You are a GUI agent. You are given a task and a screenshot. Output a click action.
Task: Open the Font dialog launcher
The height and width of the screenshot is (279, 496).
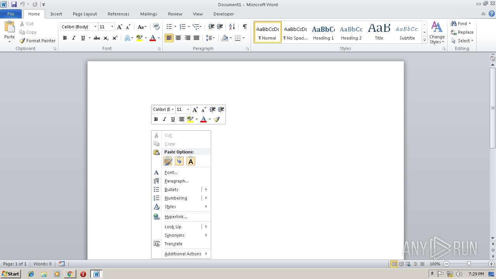[159, 49]
